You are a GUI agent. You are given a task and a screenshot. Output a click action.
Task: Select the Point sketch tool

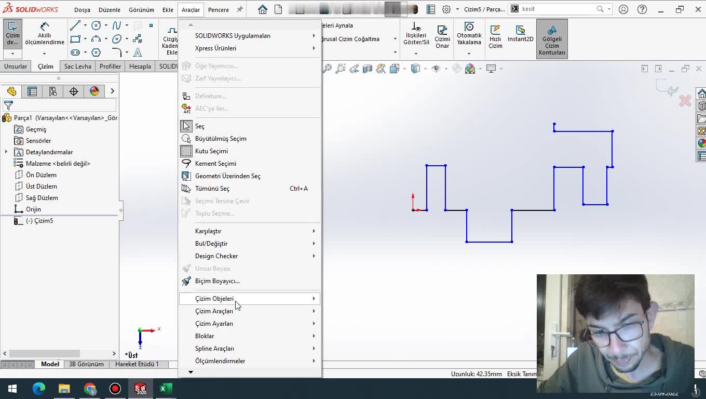pos(151,25)
